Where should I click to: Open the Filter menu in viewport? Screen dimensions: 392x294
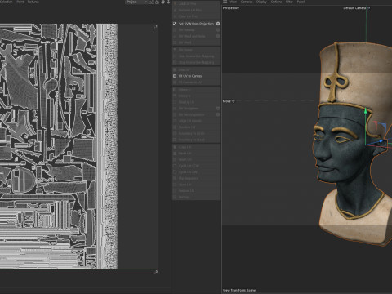pyautogui.click(x=289, y=2)
